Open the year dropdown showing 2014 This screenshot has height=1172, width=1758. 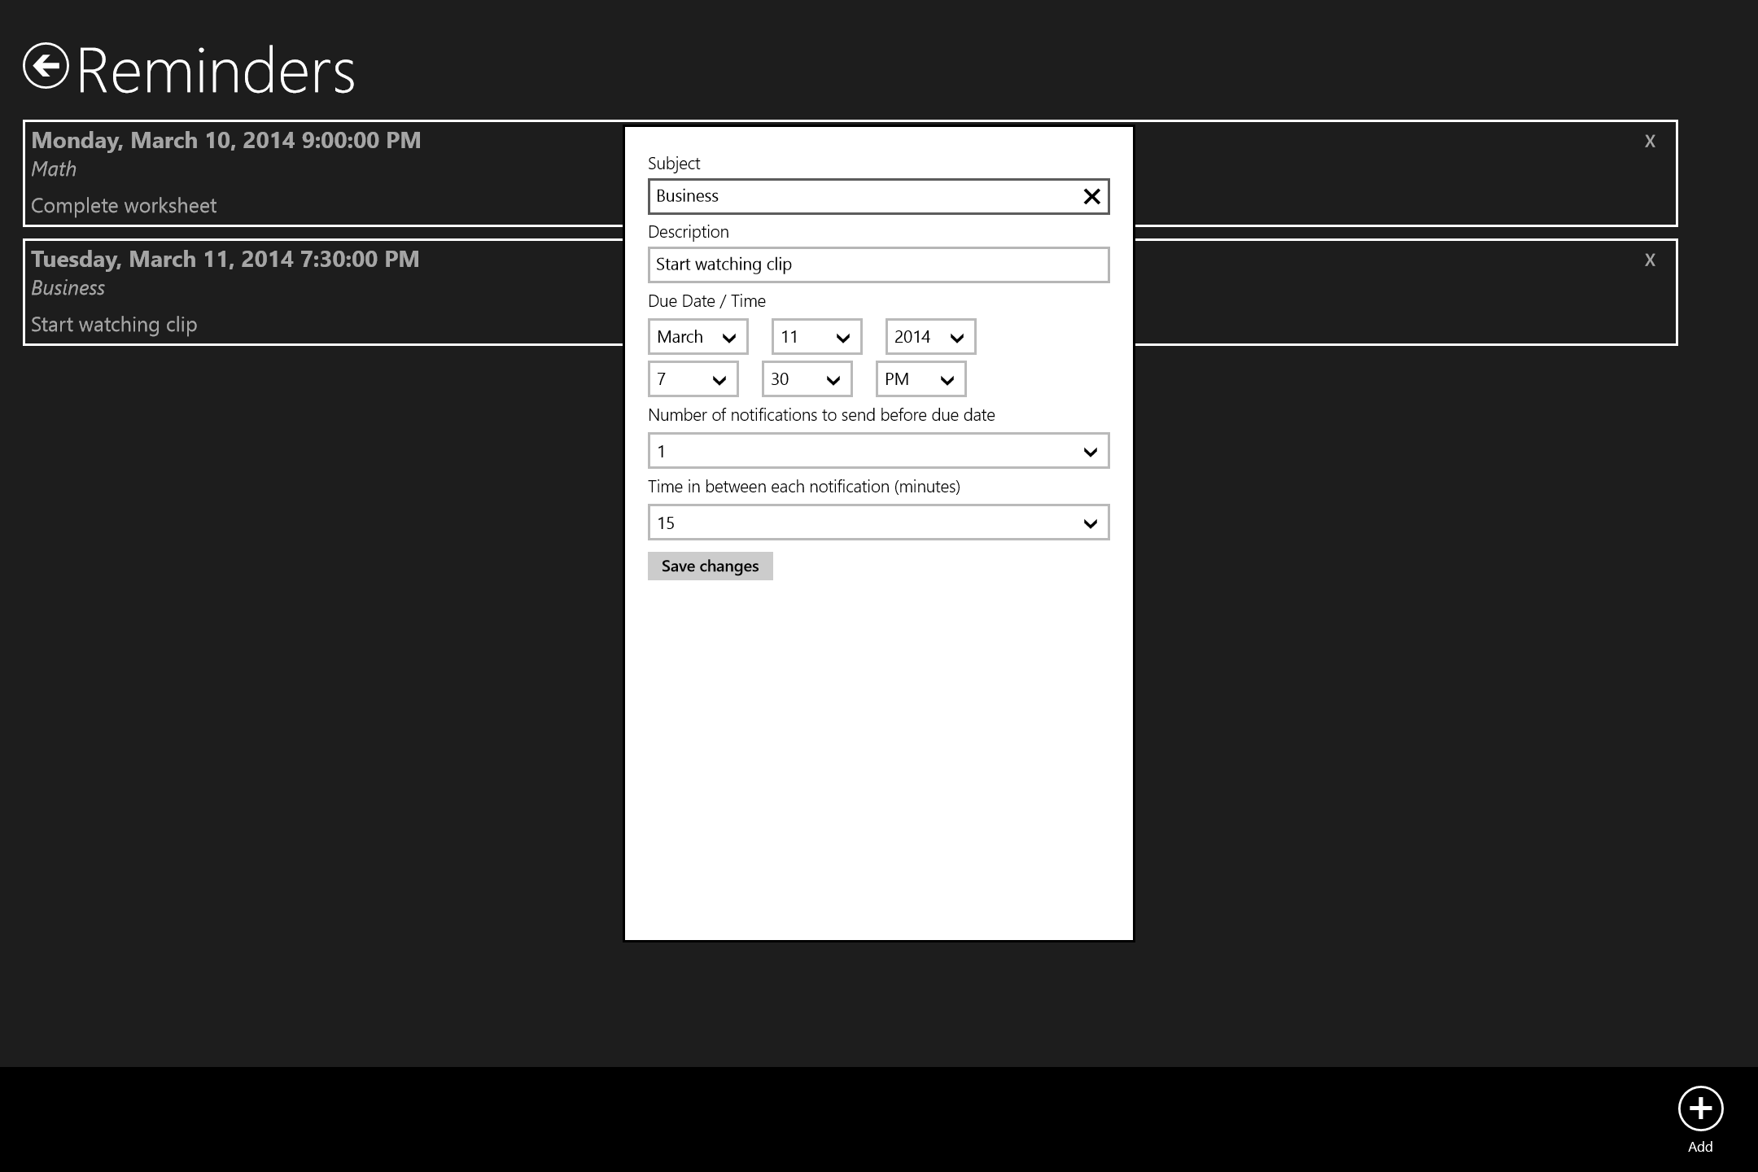point(930,337)
